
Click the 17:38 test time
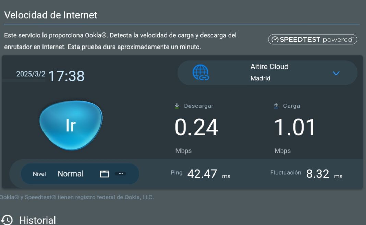66,76
